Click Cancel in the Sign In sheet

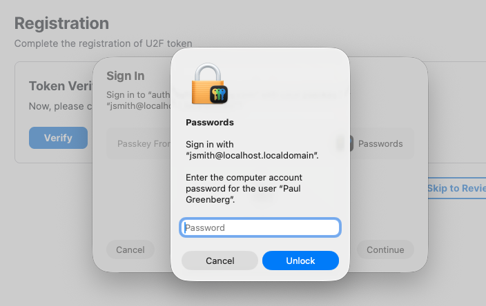click(x=130, y=249)
